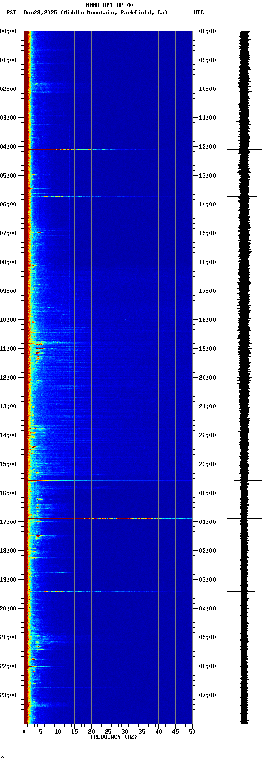Click the 09:00 PST axis label on left
This screenshot has height=762, width=265.
[8, 291]
